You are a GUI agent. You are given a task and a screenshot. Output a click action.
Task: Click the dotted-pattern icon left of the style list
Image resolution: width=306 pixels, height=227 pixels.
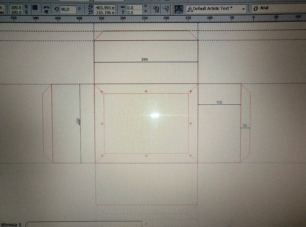[156, 9]
